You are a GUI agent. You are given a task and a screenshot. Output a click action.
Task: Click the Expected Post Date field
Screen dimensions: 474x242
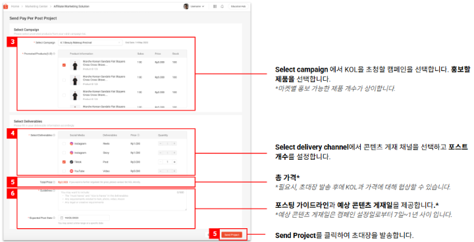click(x=84, y=218)
